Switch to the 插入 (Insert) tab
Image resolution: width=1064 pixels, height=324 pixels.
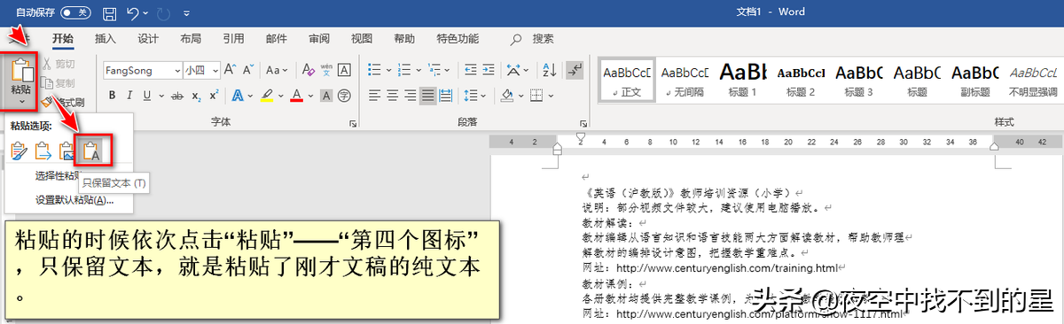(x=106, y=39)
